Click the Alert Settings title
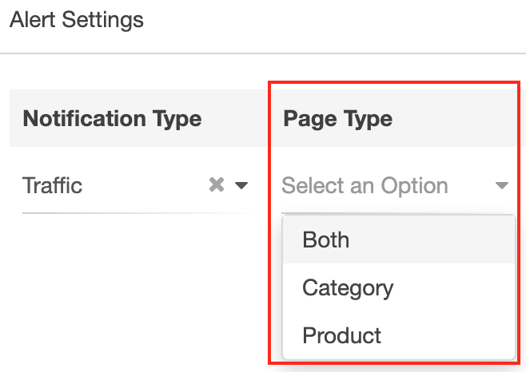Viewport: 526px width, 372px height. [x=77, y=19]
